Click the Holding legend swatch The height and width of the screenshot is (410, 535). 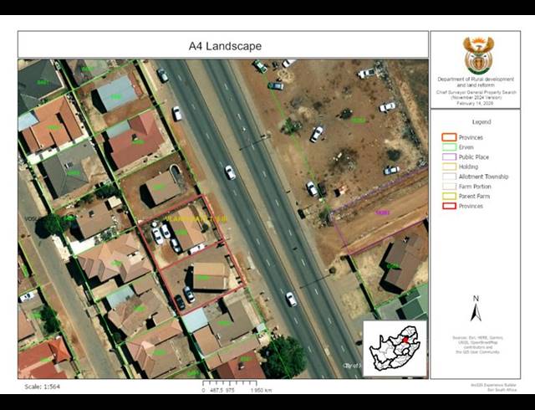coord(449,167)
